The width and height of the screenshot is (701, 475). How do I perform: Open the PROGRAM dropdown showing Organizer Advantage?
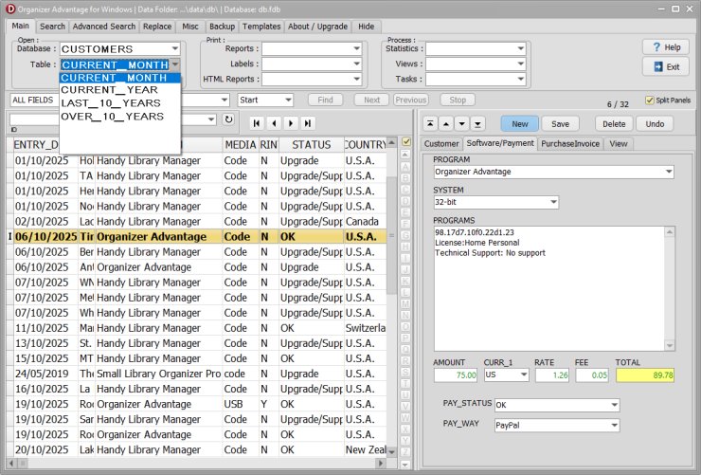click(x=669, y=172)
